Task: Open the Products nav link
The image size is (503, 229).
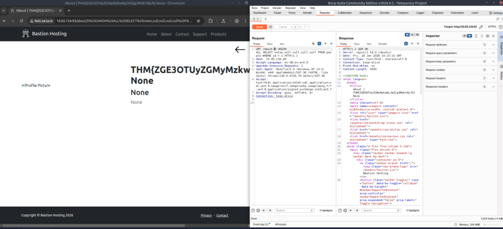Action: click(x=219, y=34)
